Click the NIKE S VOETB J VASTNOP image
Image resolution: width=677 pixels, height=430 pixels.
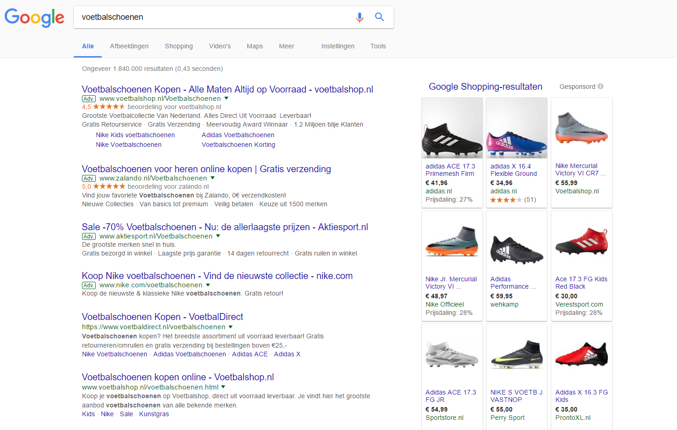point(516,355)
